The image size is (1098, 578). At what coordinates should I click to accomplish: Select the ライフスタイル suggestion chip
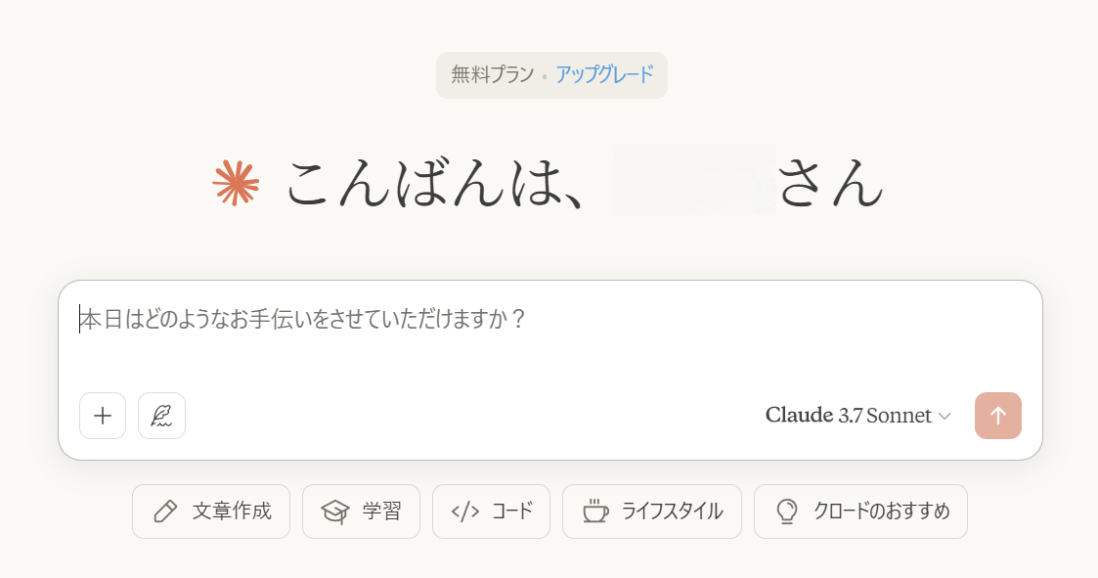(652, 511)
